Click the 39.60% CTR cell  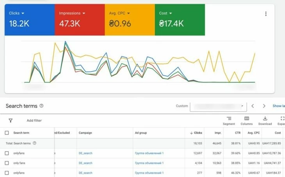235,153
